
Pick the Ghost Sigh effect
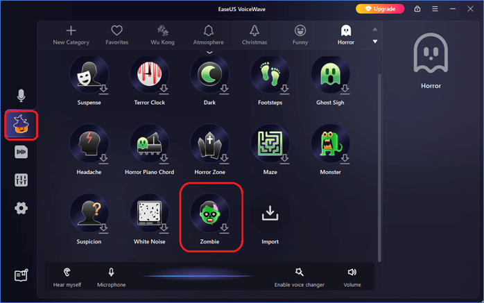tap(330, 76)
